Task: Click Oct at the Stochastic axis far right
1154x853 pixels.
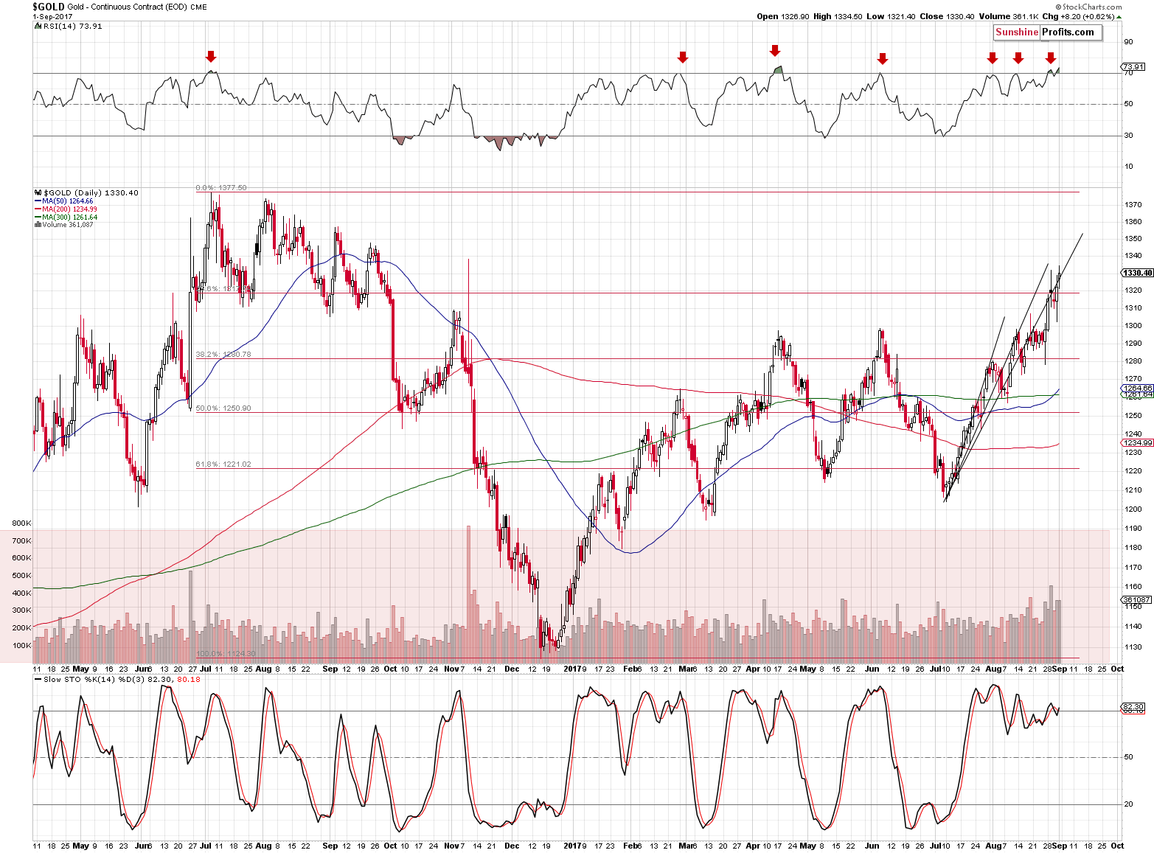Action: pyautogui.click(x=1117, y=846)
